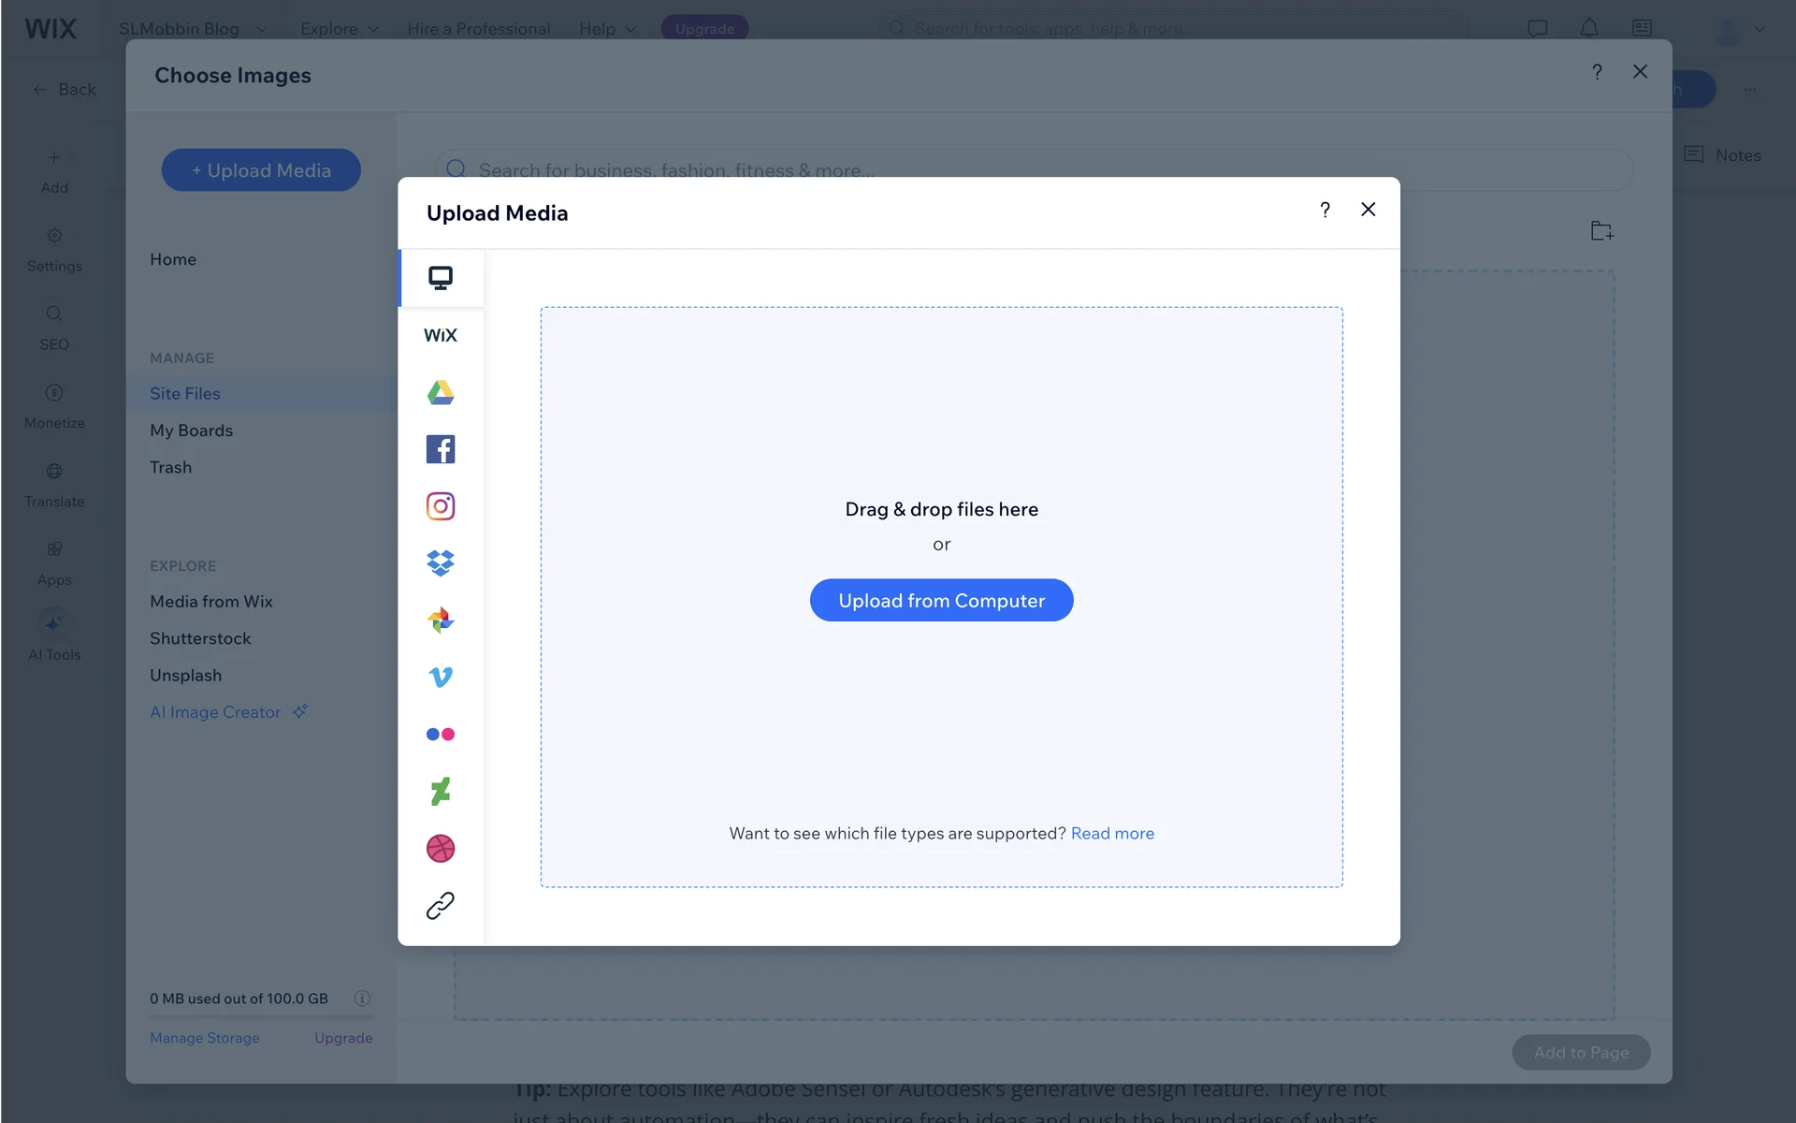Open the Dropbox upload source
The height and width of the screenshot is (1123, 1796).
click(441, 563)
